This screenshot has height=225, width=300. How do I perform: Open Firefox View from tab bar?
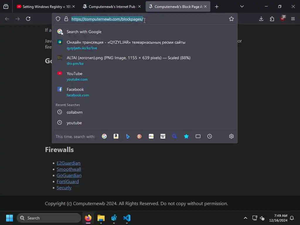(x=6, y=6)
